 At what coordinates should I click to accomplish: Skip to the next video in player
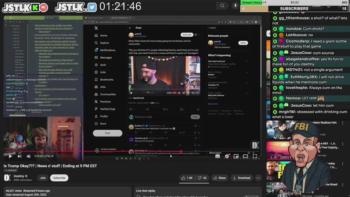[19, 156]
